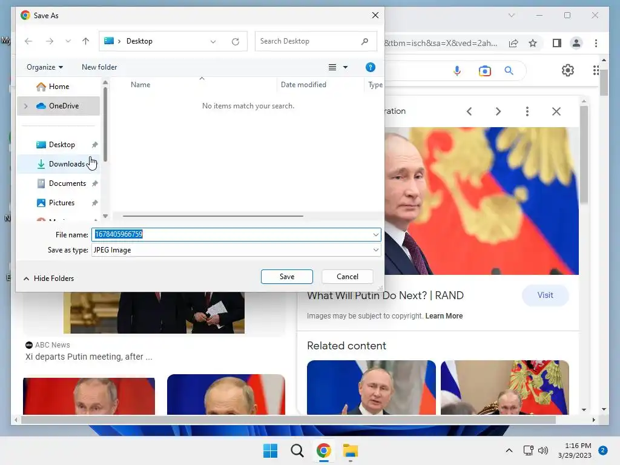The image size is (620, 465).
Task: Open Documents in the navigation pane
Action: (x=59, y=183)
